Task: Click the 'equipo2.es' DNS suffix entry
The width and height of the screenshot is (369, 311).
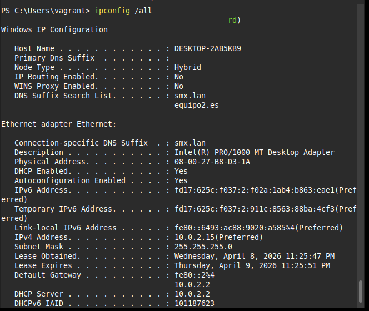Action: (196, 105)
